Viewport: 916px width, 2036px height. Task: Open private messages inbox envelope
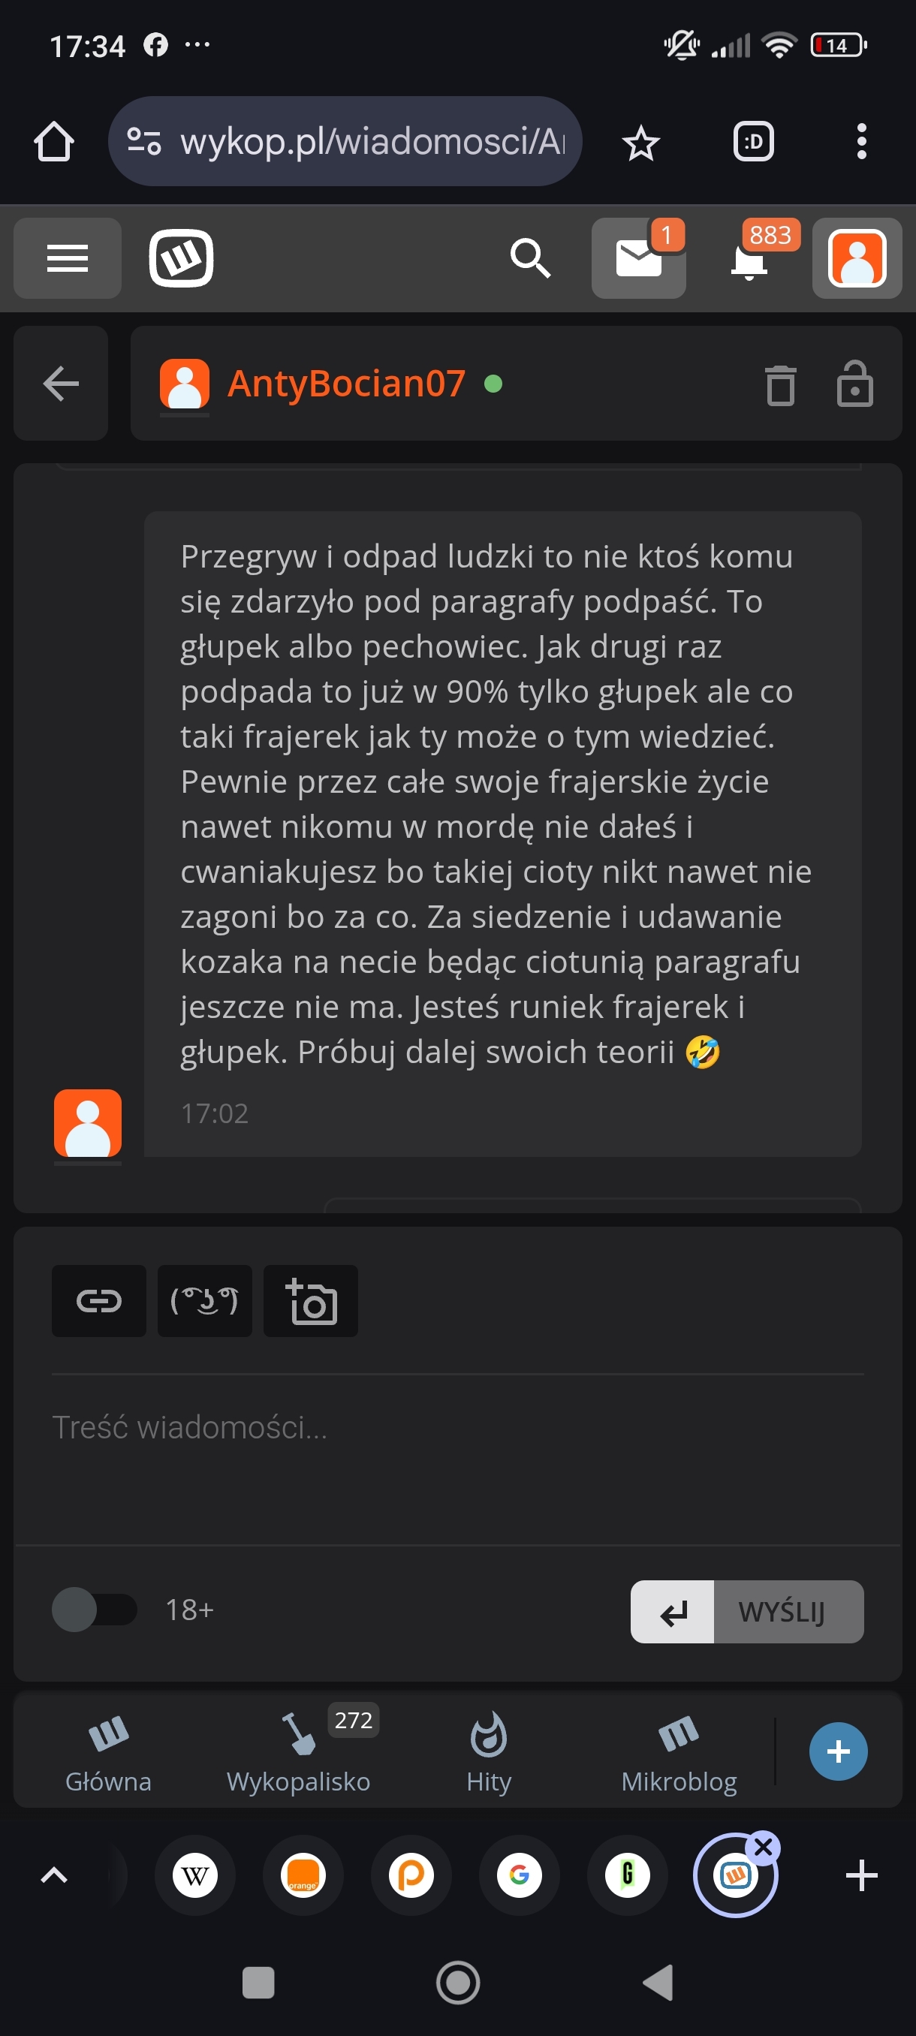pyautogui.click(x=637, y=258)
